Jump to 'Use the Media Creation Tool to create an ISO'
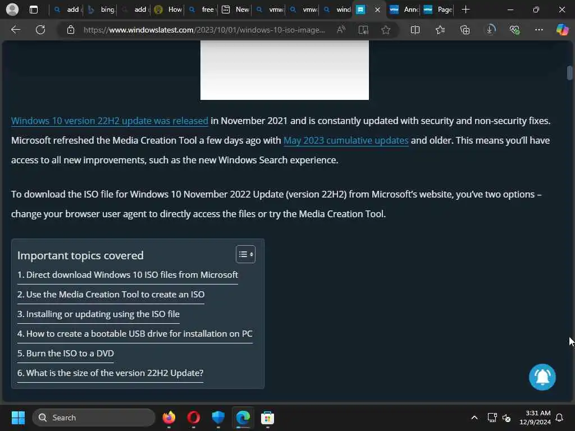This screenshot has height=431, width=575. click(111, 295)
